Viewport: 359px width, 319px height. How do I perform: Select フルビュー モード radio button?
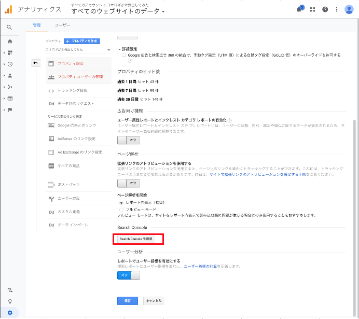coord(121,209)
